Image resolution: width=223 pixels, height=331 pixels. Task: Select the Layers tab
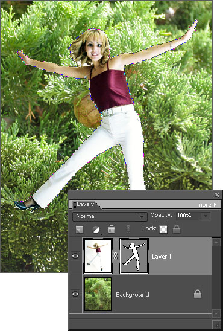click(86, 204)
